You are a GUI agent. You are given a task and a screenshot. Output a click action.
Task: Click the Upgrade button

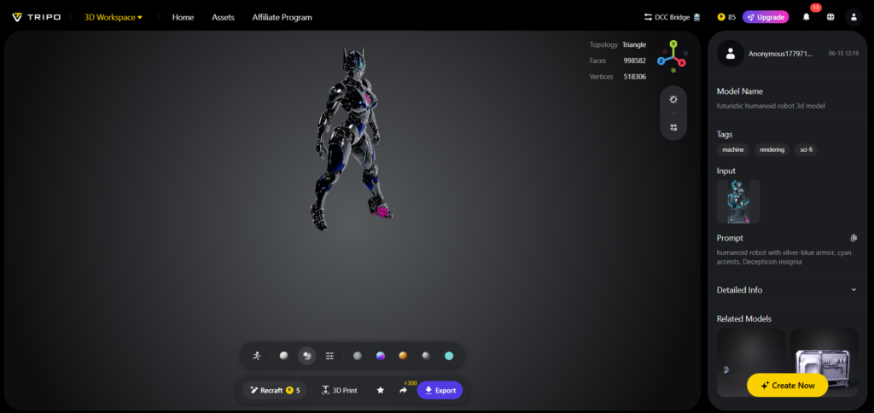click(x=766, y=17)
